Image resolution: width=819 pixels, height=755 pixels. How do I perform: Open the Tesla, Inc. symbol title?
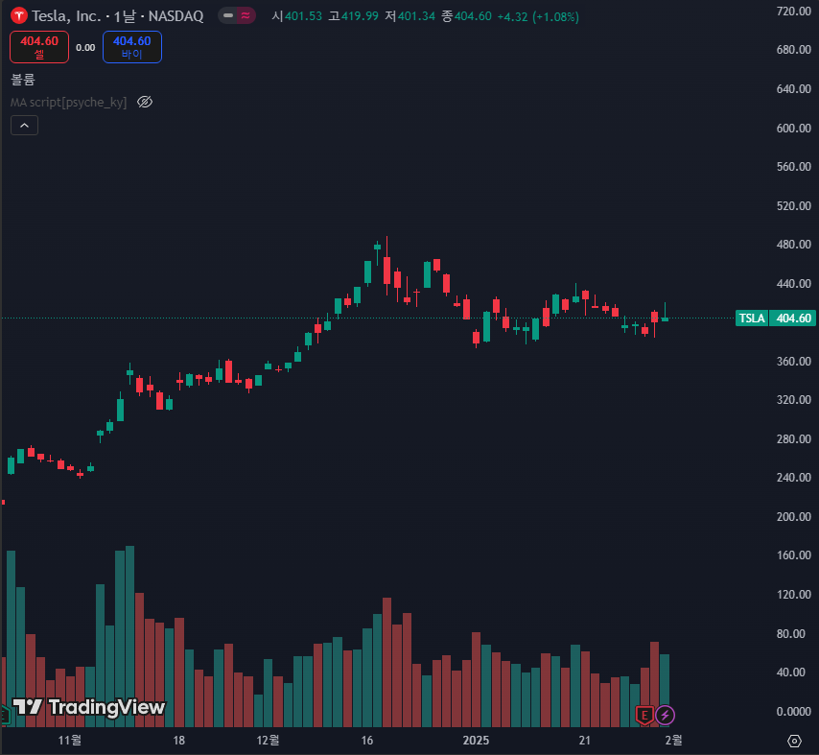coord(117,16)
